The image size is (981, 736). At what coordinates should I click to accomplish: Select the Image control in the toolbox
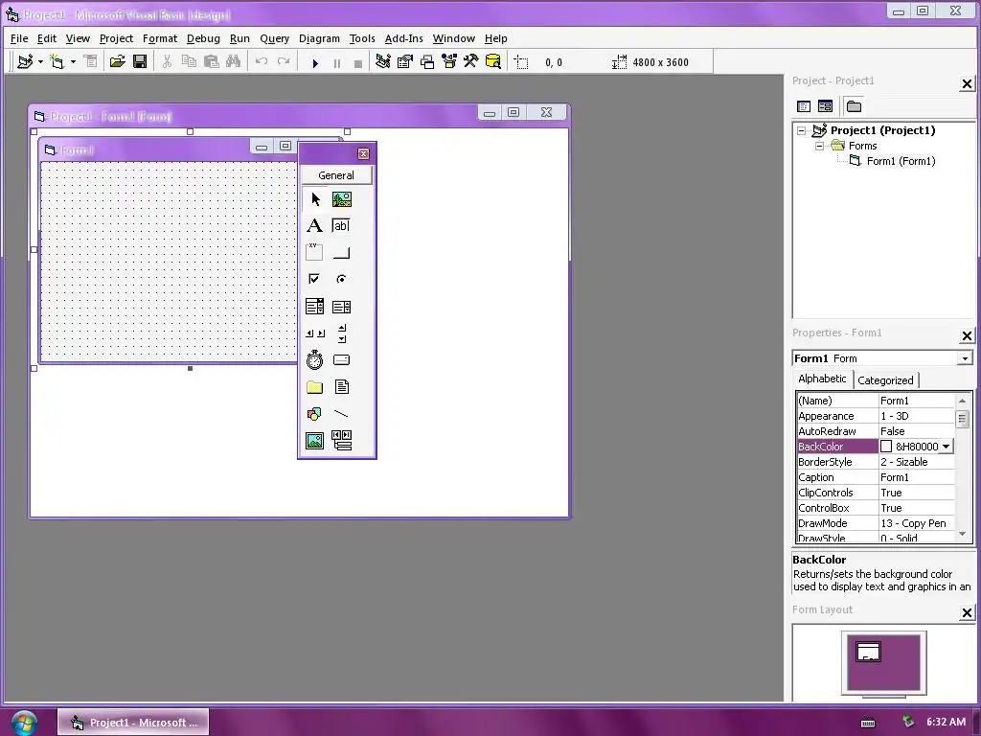(x=314, y=441)
